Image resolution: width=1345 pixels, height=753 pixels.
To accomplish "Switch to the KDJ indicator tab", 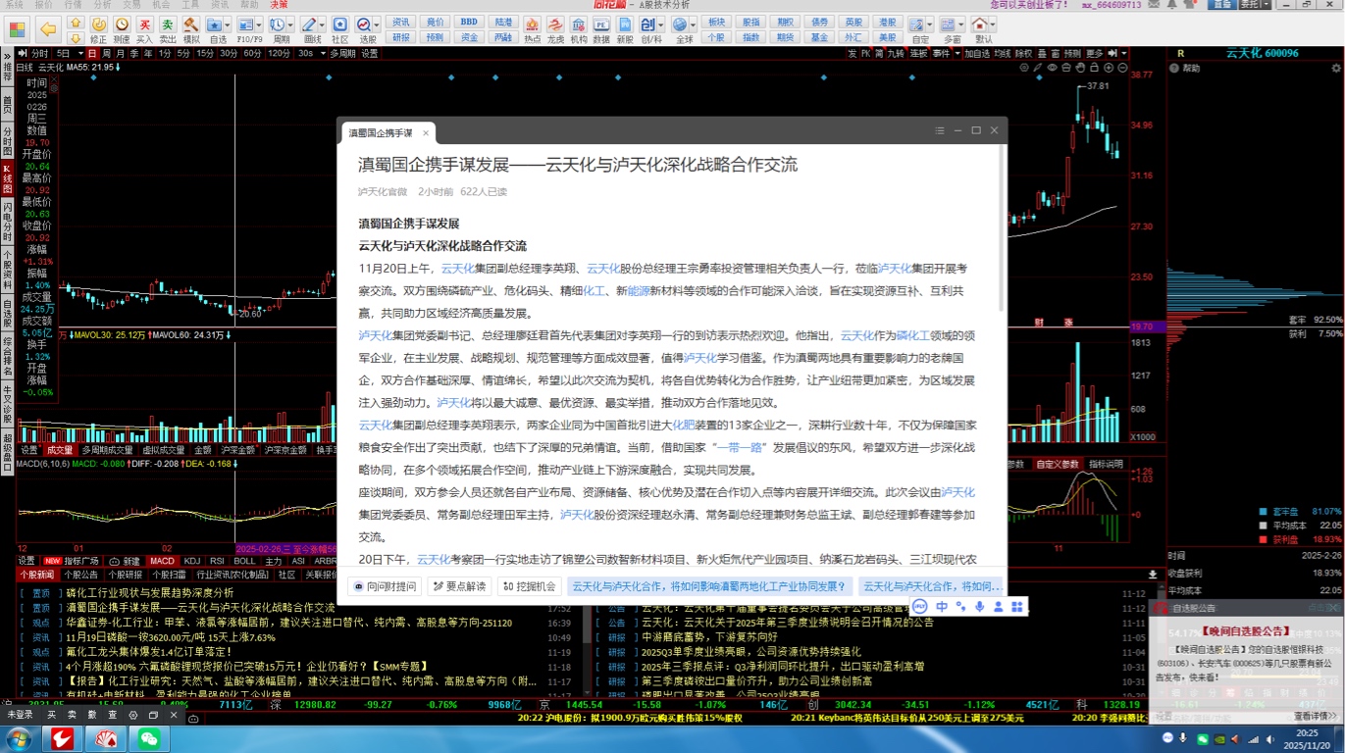I will coord(192,561).
